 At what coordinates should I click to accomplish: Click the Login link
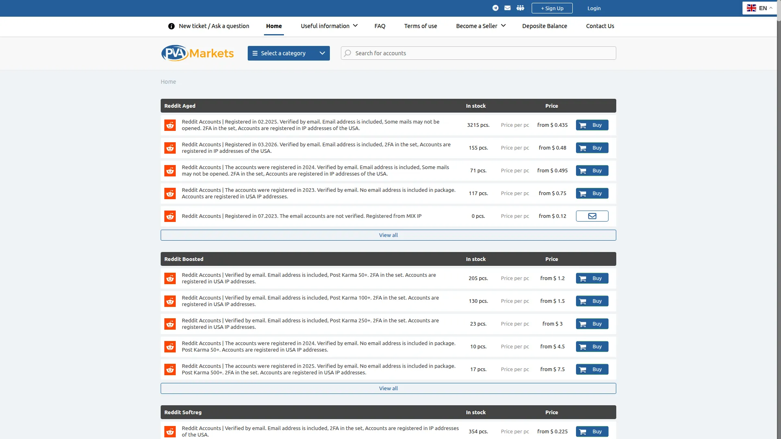coord(594,8)
